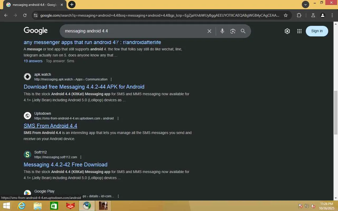Click the Uptodown globe favicon
This screenshot has height=211, width=338.
[27, 116]
